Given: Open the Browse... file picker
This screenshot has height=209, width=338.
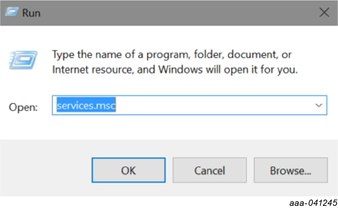Looking at the screenshot, I should 291,170.
